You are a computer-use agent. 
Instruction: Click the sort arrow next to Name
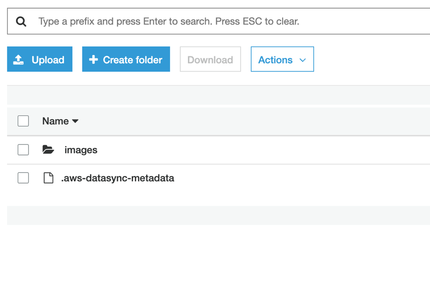tap(75, 121)
